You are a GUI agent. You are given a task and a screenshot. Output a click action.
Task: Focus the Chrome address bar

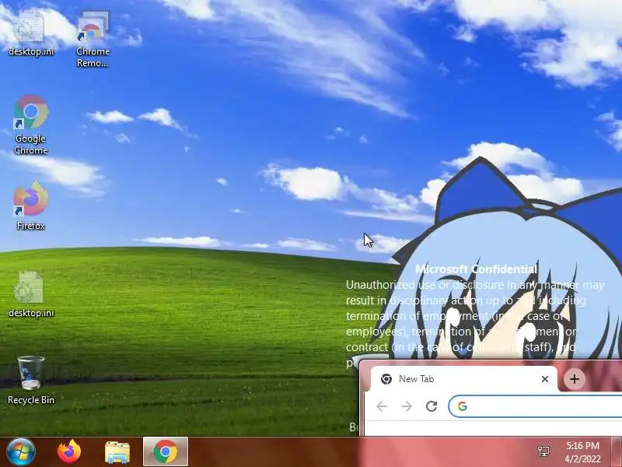(x=535, y=406)
